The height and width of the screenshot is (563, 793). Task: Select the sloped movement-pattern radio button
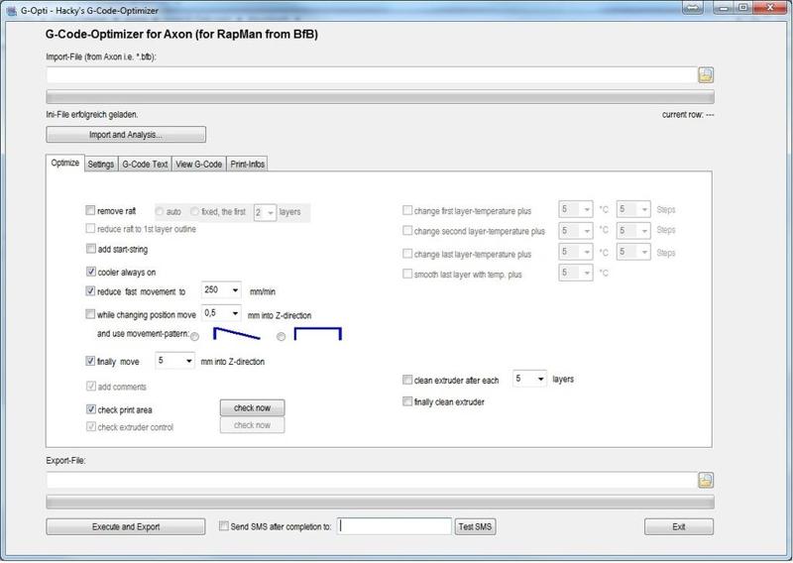click(194, 336)
